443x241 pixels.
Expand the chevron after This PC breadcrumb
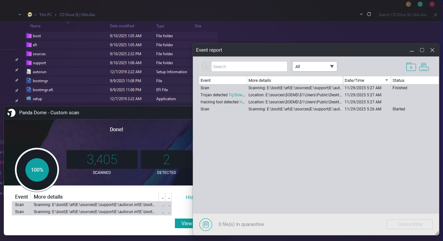pyautogui.click(x=56, y=15)
